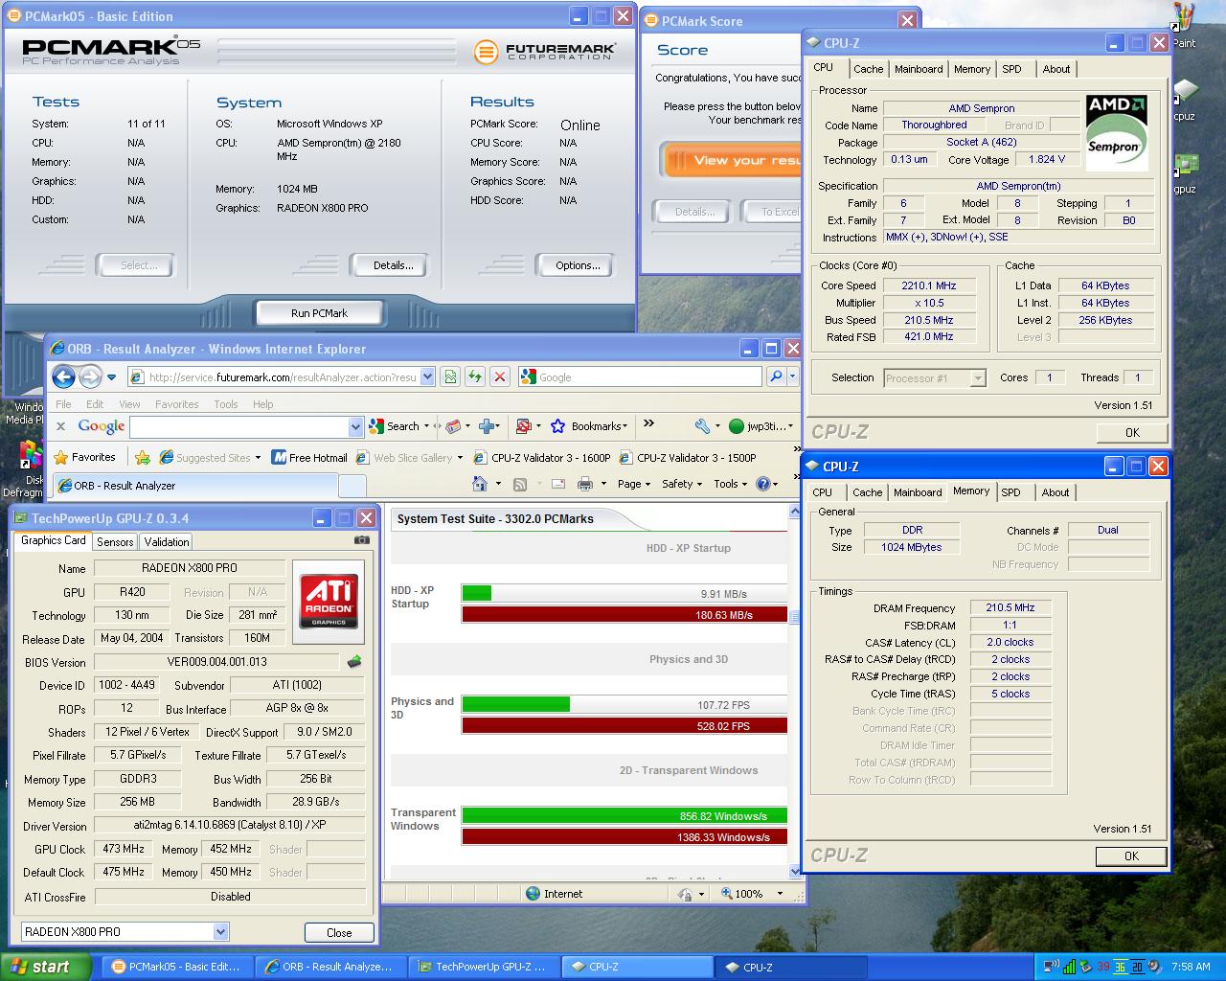Click the wireless network tray icon
The height and width of the screenshot is (981, 1226).
coord(1051,967)
